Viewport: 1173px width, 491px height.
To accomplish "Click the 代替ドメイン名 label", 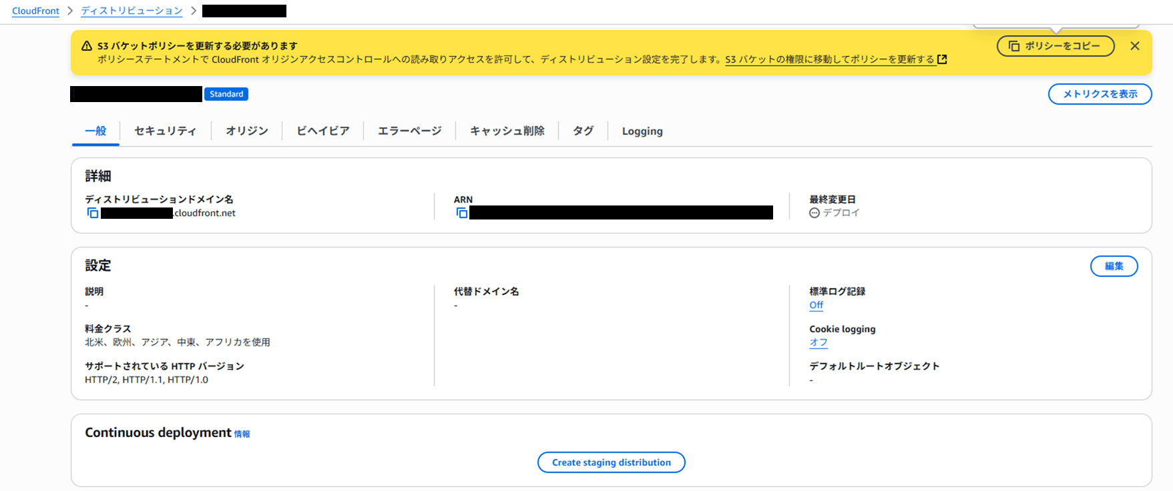I will (486, 292).
